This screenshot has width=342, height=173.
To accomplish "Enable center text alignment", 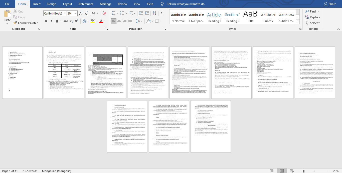I will 119,21.
